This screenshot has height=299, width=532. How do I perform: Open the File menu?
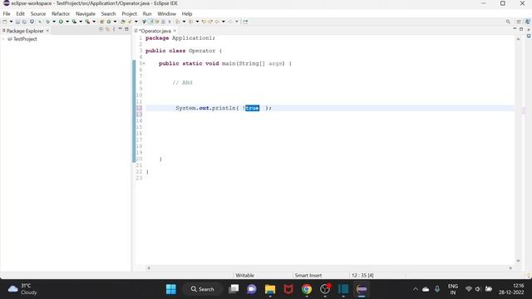click(7, 13)
